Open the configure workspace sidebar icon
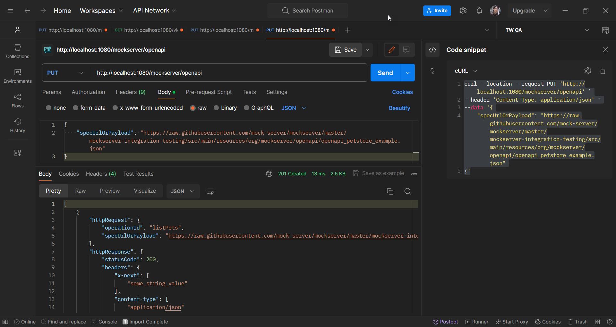The width and height of the screenshot is (616, 327). (18, 153)
